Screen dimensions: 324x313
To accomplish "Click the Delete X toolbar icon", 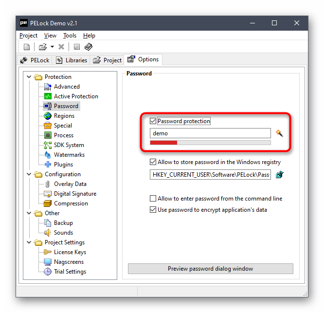I will [x=61, y=47].
